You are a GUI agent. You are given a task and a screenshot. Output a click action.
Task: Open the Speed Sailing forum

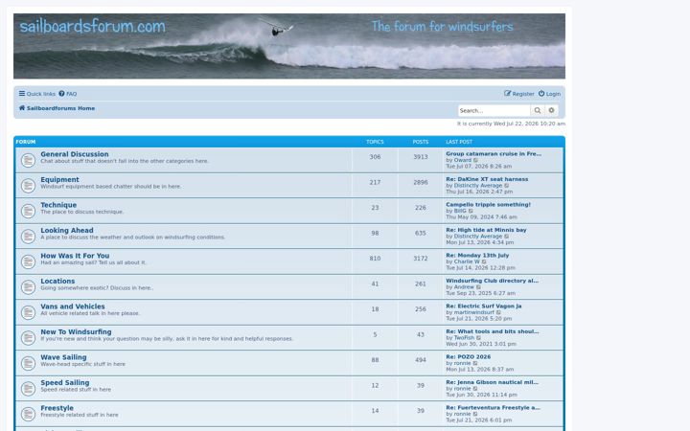pyautogui.click(x=65, y=382)
